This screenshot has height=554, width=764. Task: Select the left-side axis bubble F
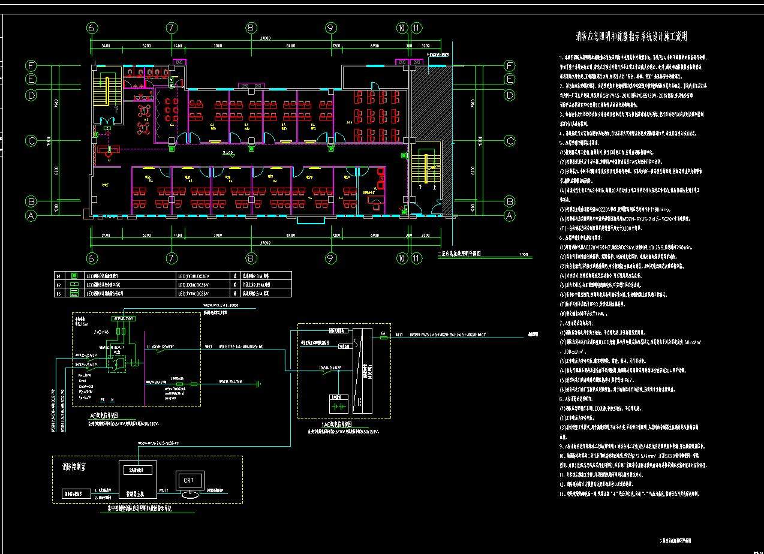31,65
